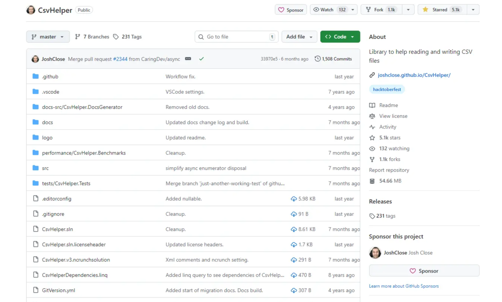The height and width of the screenshot is (302, 502).
Task: Click the 231 Tags icon link
Action: 127,37
